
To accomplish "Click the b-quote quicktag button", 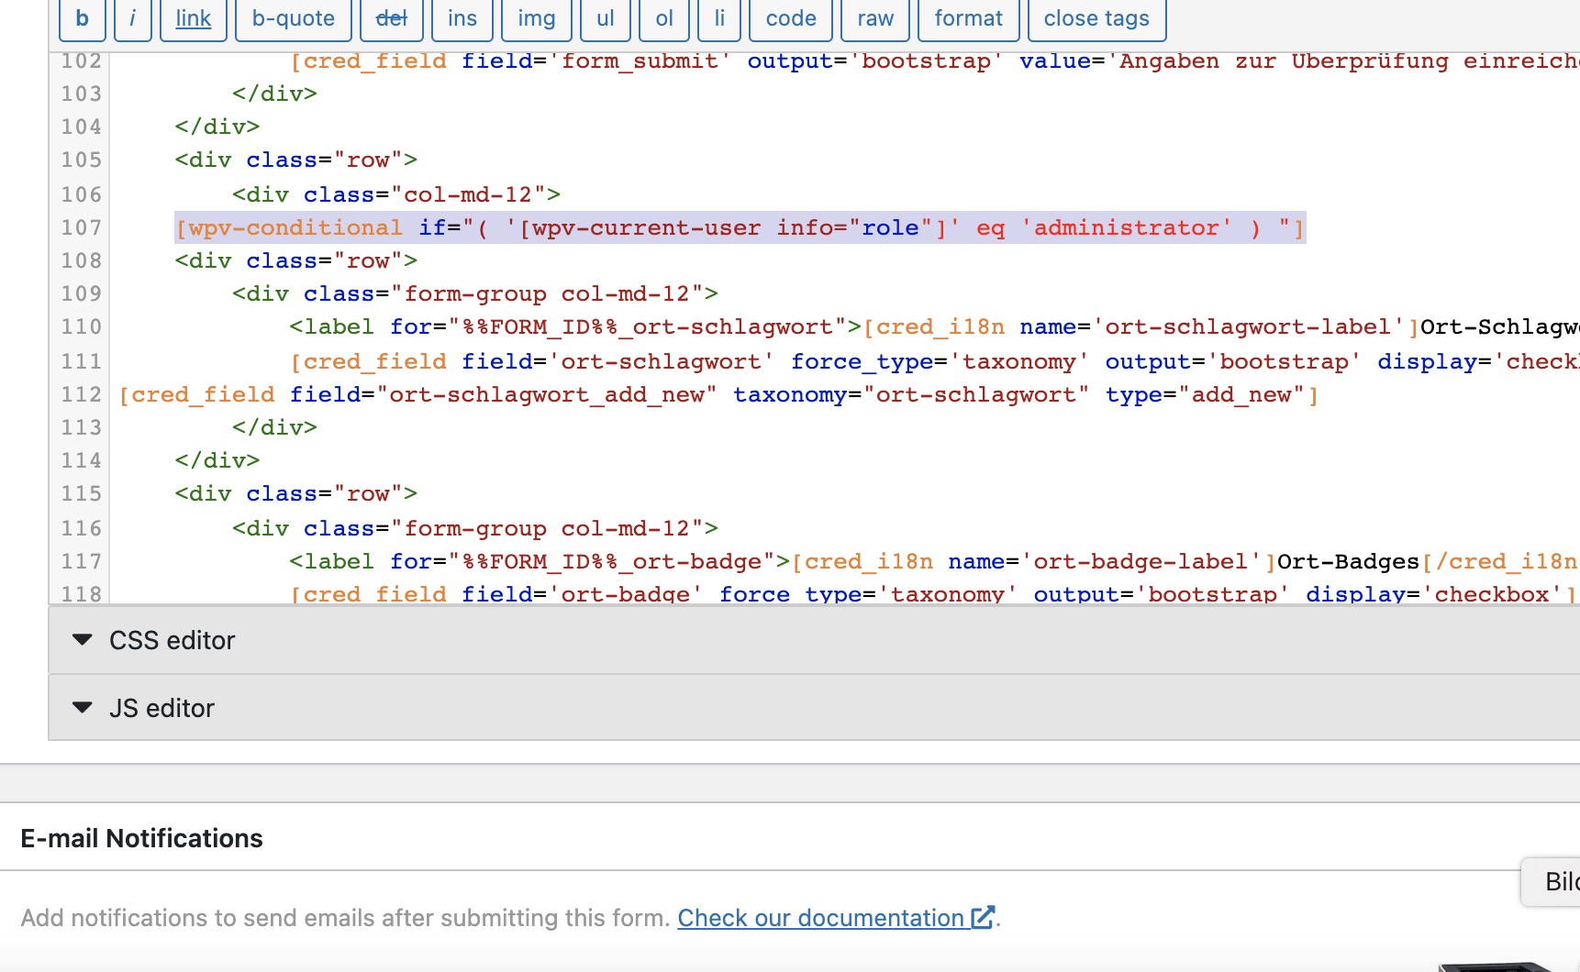I will 294,19.
